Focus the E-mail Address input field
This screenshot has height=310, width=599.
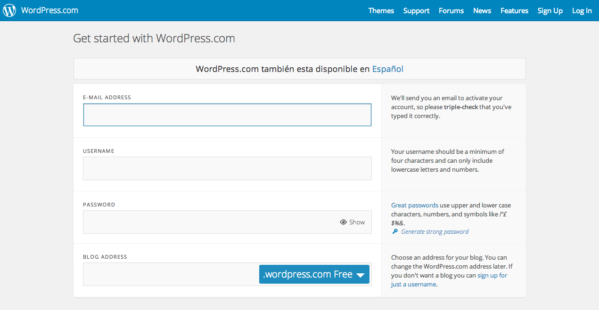[227, 115]
